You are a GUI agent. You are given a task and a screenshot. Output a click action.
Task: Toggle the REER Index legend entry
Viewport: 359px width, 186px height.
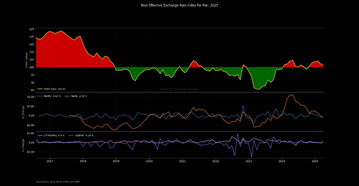pyautogui.click(x=54, y=89)
